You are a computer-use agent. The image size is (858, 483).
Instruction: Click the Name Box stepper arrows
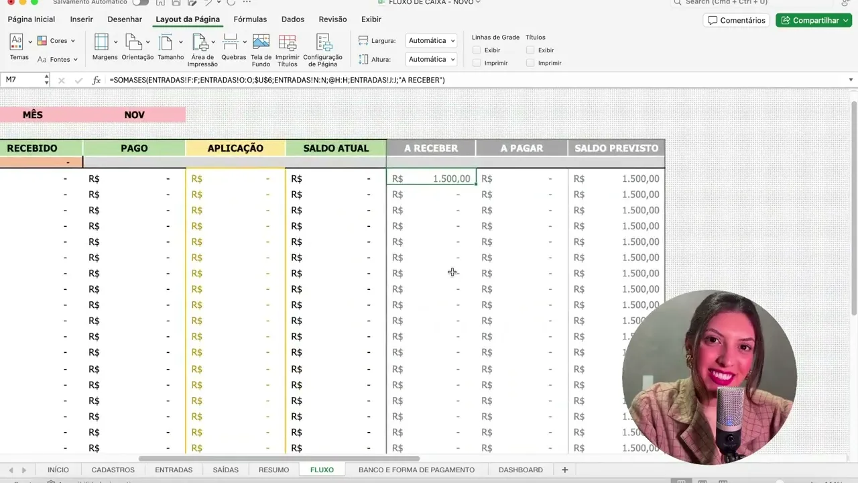[x=46, y=80]
